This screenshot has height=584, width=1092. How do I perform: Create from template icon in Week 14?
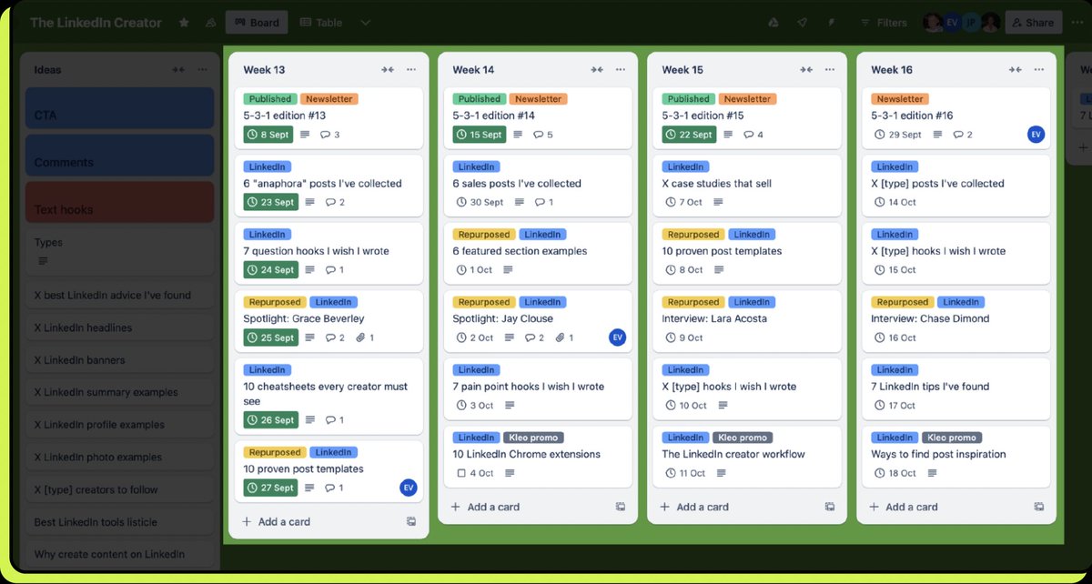tap(621, 507)
